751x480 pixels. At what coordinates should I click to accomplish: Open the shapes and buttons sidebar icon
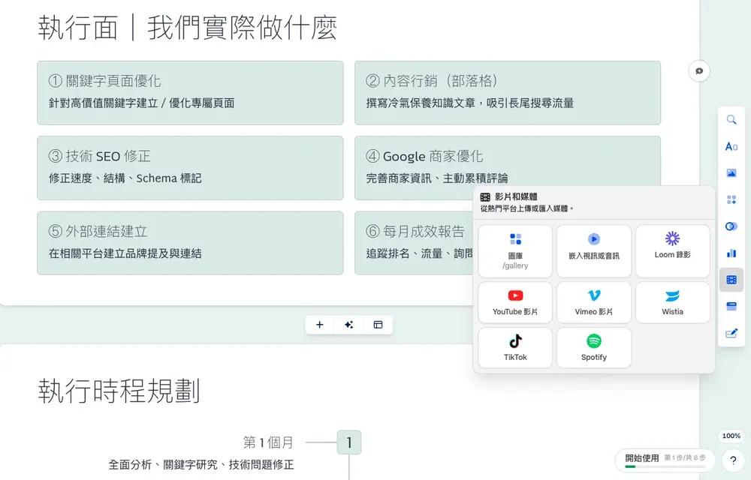click(x=731, y=226)
